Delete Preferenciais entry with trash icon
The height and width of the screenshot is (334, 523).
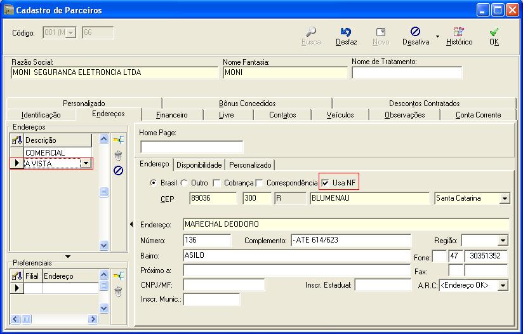click(x=118, y=291)
